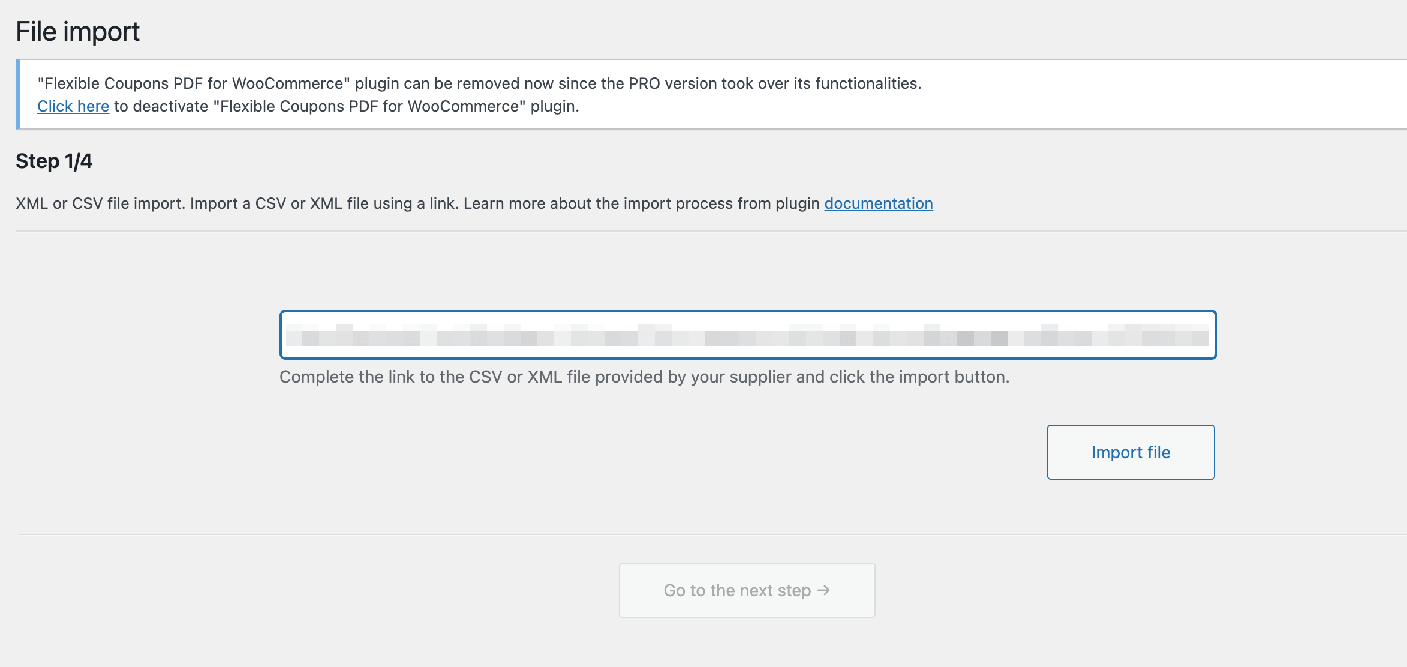This screenshot has width=1407, height=667.
Task: Click the Go to the next step button
Action: pyautogui.click(x=747, y=590)
